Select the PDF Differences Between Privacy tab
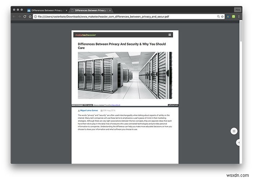This screenshot has height=179, width=253. (x=91, y=10)
